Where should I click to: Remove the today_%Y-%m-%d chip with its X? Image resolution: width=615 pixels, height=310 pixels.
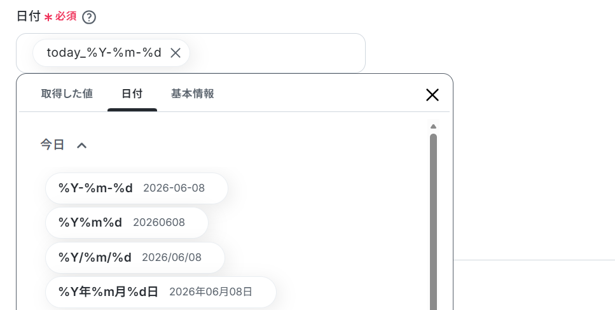click(176, 53)
